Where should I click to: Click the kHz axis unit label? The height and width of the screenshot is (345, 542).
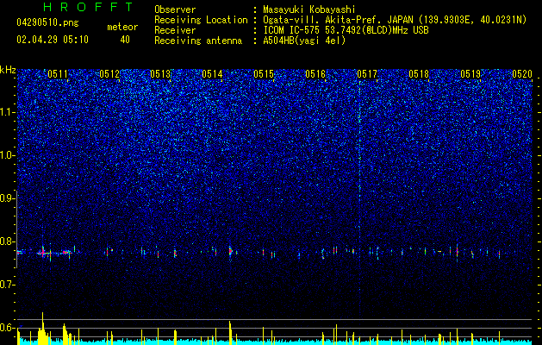(8, 70)
